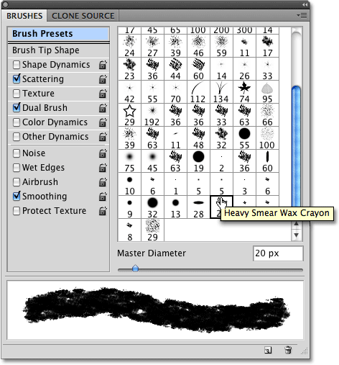Enable the Shape Dynamics checkbox
Image resolution: width=339 pixels, height=365 pixels.
click(x=17, y=65)
